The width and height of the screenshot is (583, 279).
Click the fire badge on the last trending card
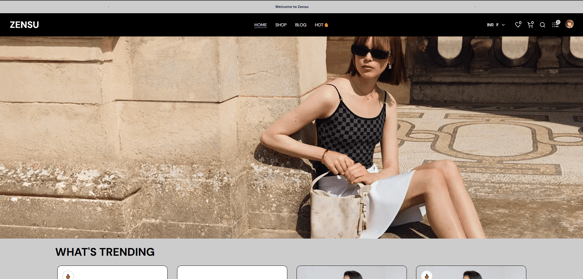click(426, 275)
